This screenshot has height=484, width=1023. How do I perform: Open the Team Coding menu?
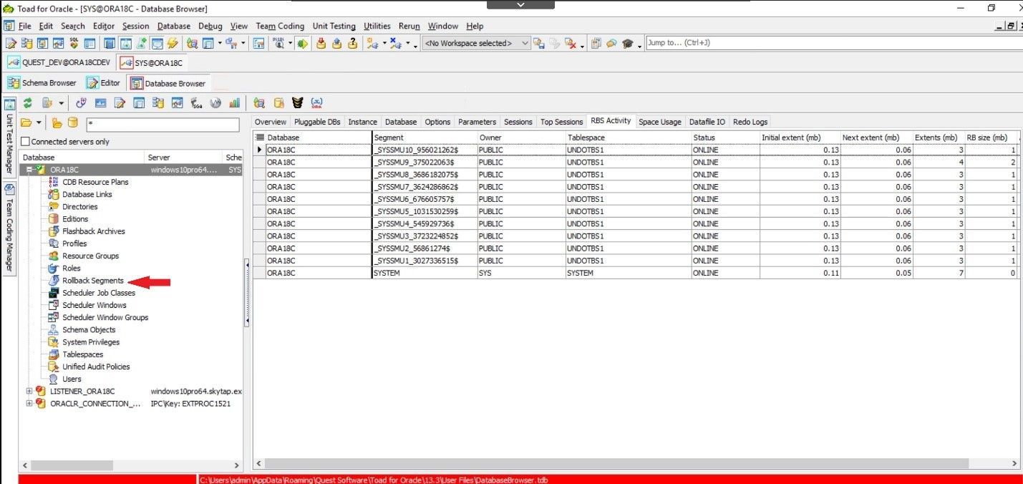(280, 26)
